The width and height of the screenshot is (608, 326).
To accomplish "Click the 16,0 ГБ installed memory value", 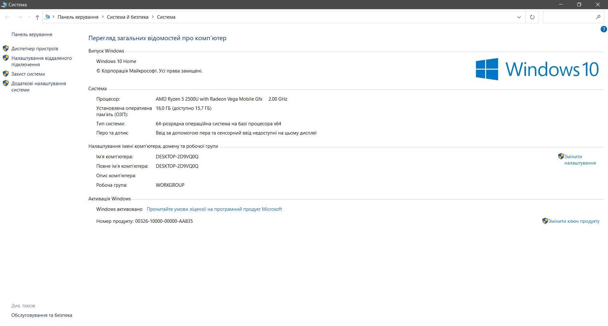I will point(184,108).
